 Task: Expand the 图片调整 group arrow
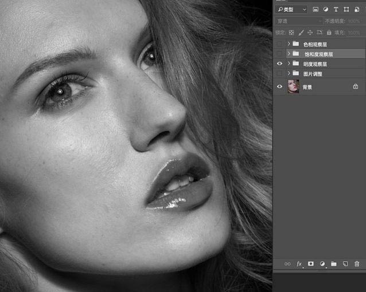(289, 74)
